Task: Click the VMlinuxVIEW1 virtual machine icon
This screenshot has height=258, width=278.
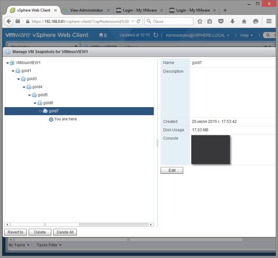Action: coord(12,63)
